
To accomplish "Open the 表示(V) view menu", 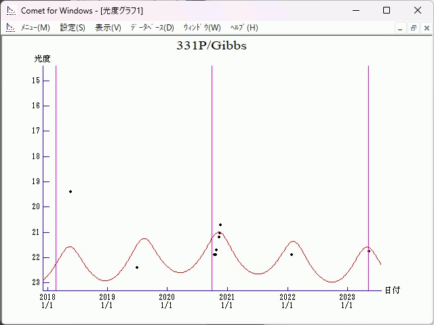I will coord(108,28).
